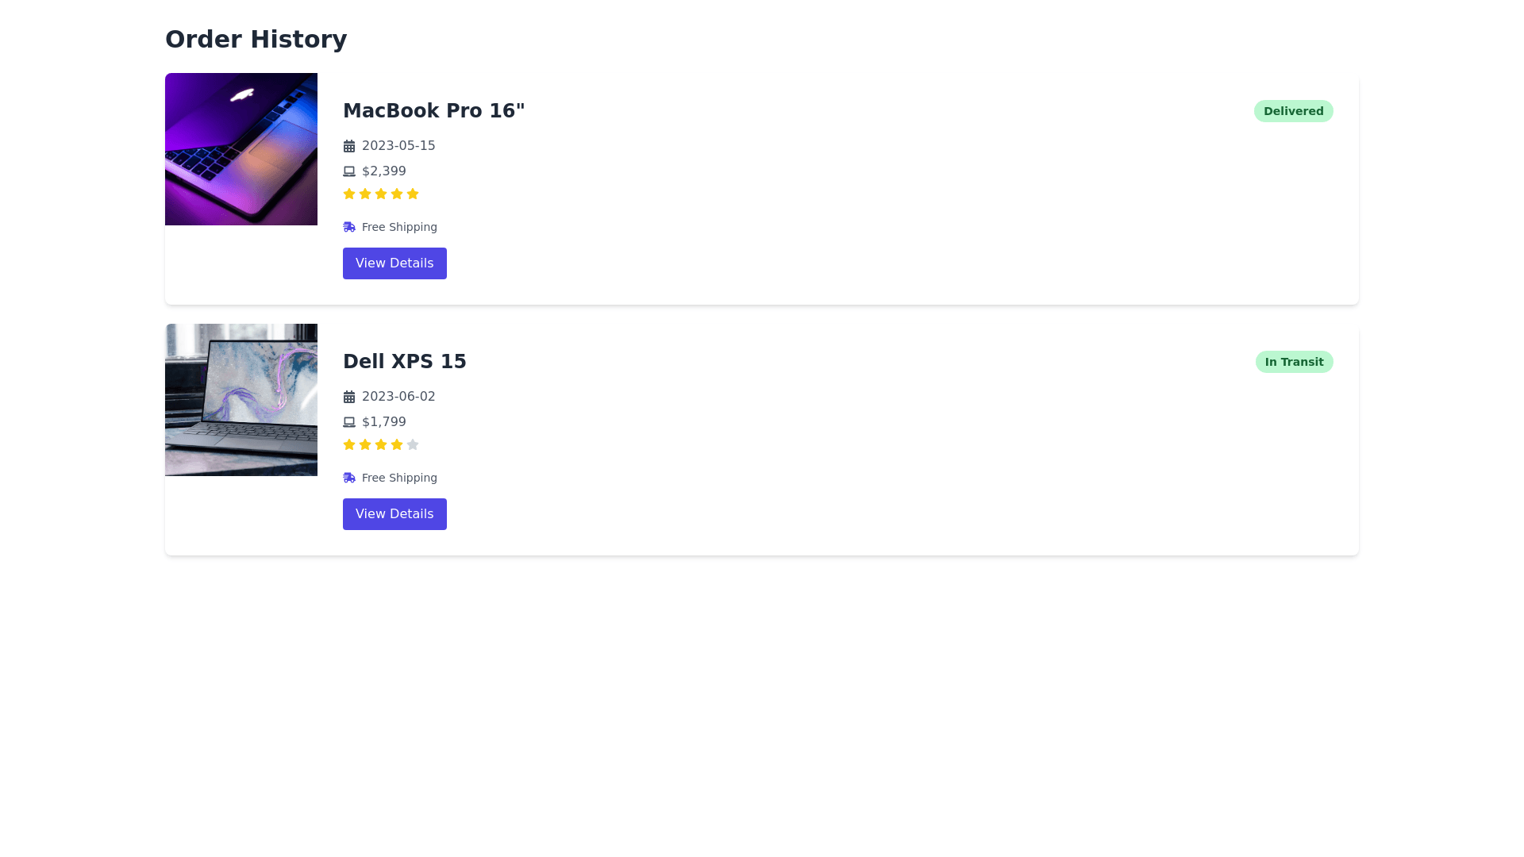
Task: Click the calendar icon beside 2023-05-15
Action: coord(349,146)
